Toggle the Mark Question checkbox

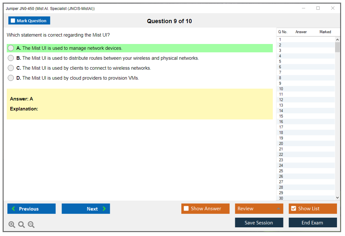(13, 21)
